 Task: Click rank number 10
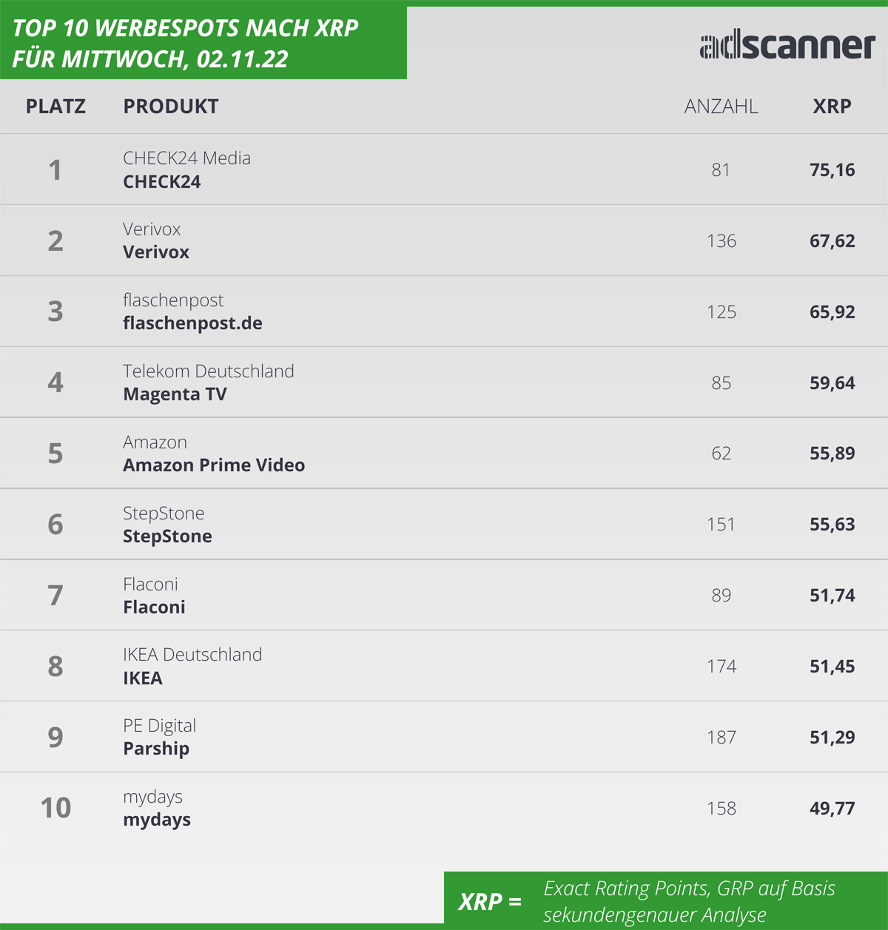click(55, 808)
